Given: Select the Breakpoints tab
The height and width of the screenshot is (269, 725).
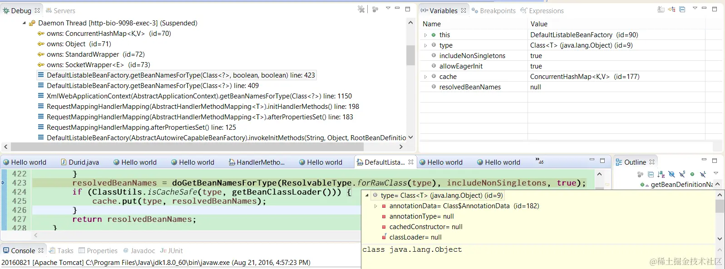Looking at the screenshot, I should click(x=493, y=10).
